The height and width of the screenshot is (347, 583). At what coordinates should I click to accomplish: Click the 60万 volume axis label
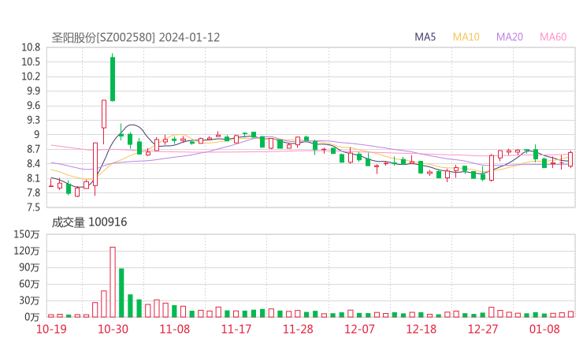tap(29, 284)
